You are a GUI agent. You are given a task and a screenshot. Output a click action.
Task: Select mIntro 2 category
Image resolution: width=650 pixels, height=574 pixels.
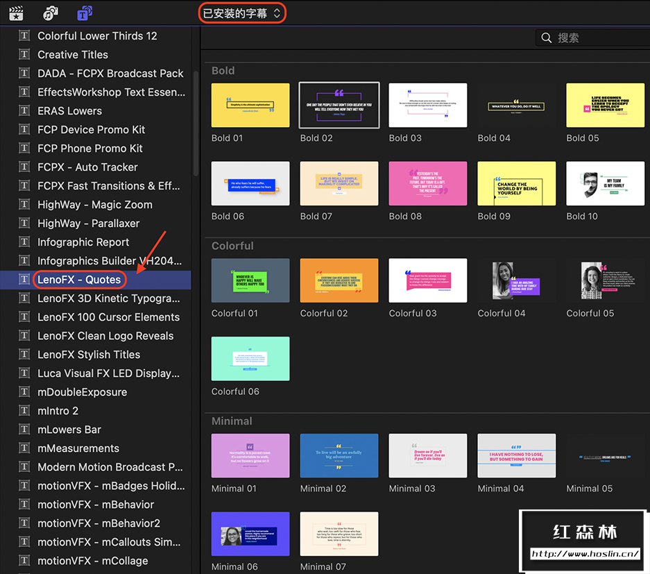click(95, 411)
